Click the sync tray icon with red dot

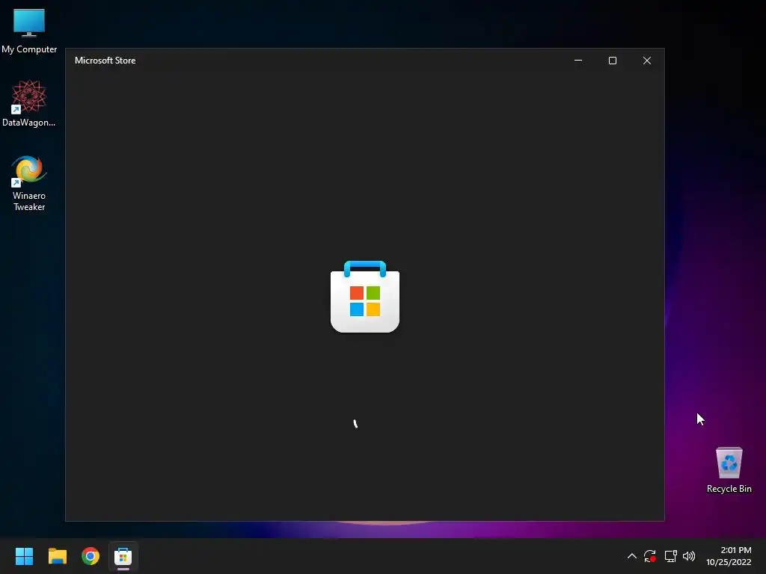click(x=650, y=556)
